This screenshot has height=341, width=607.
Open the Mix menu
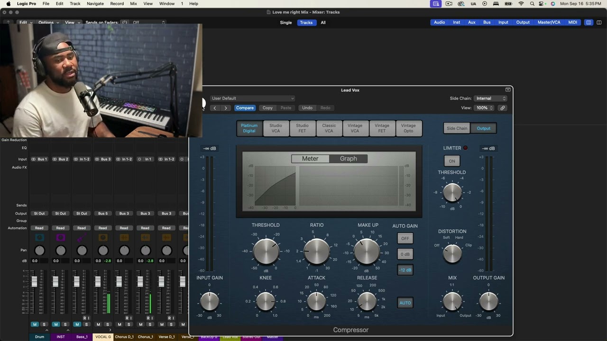(x=134, y=4)
